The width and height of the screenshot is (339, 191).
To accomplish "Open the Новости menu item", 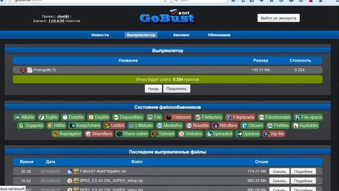I will click(x=100, y=35).
